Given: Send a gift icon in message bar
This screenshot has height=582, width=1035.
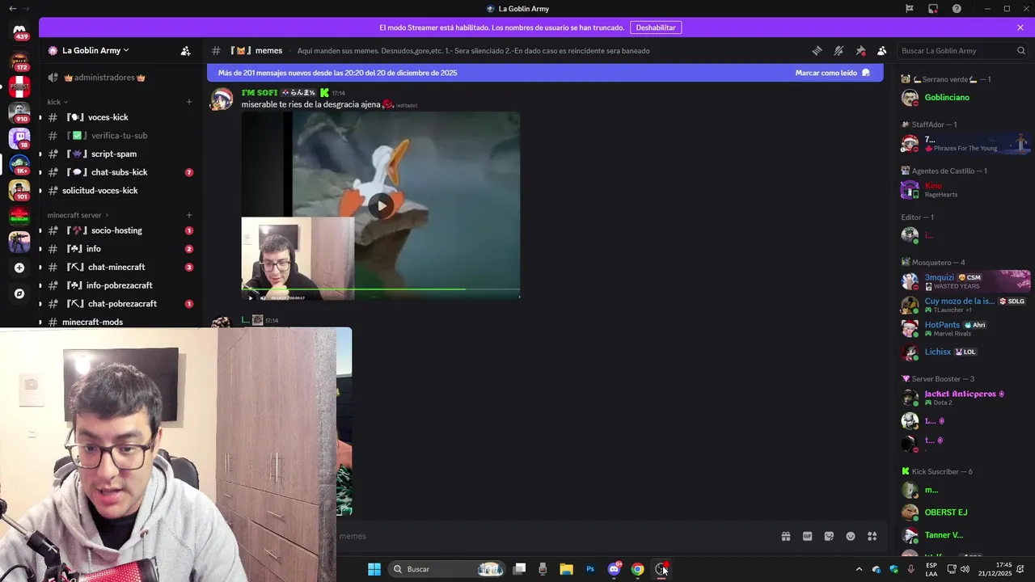Looking at the screenshot, I should (x=785, y=536).
